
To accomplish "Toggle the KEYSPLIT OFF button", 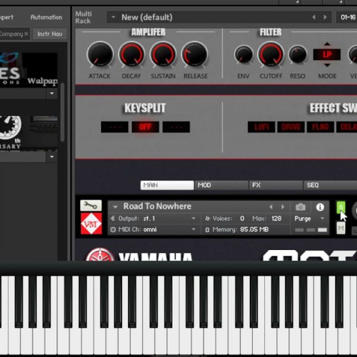I will [145, 127].
